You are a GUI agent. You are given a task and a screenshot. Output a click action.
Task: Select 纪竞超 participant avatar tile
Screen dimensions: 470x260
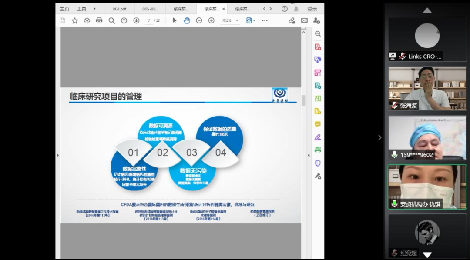click(427, 236)
